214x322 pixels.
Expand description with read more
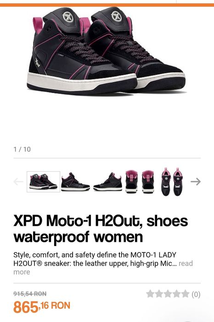103,268
